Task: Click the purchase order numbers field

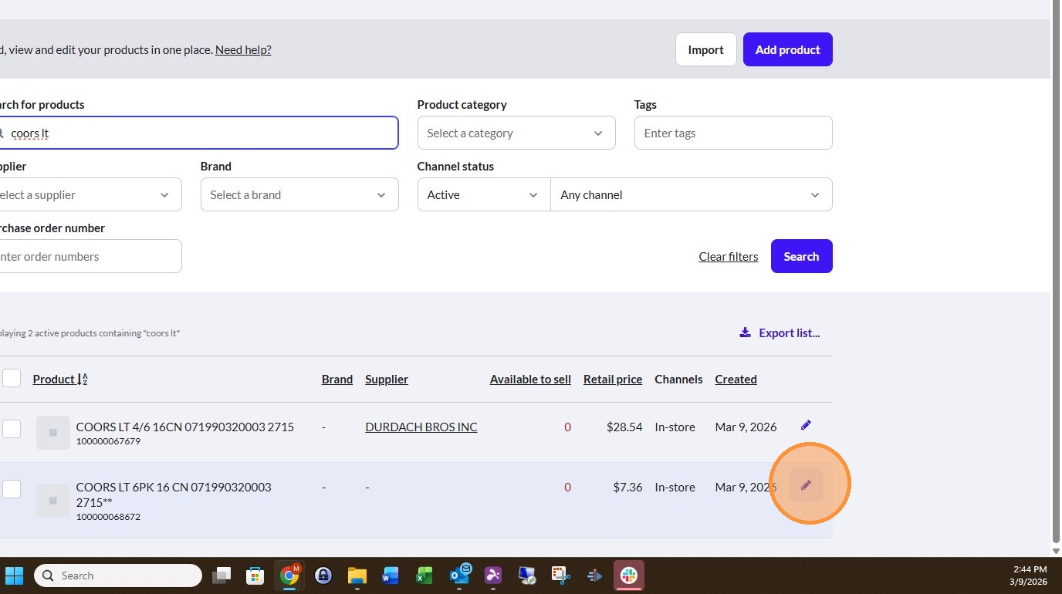Action: click(90, 256)
